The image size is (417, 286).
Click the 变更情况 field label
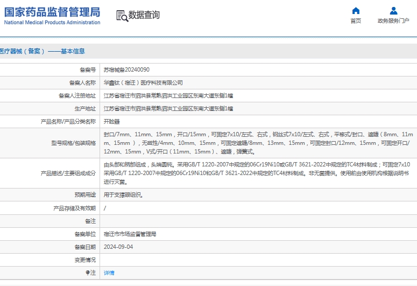coord(85,260)
